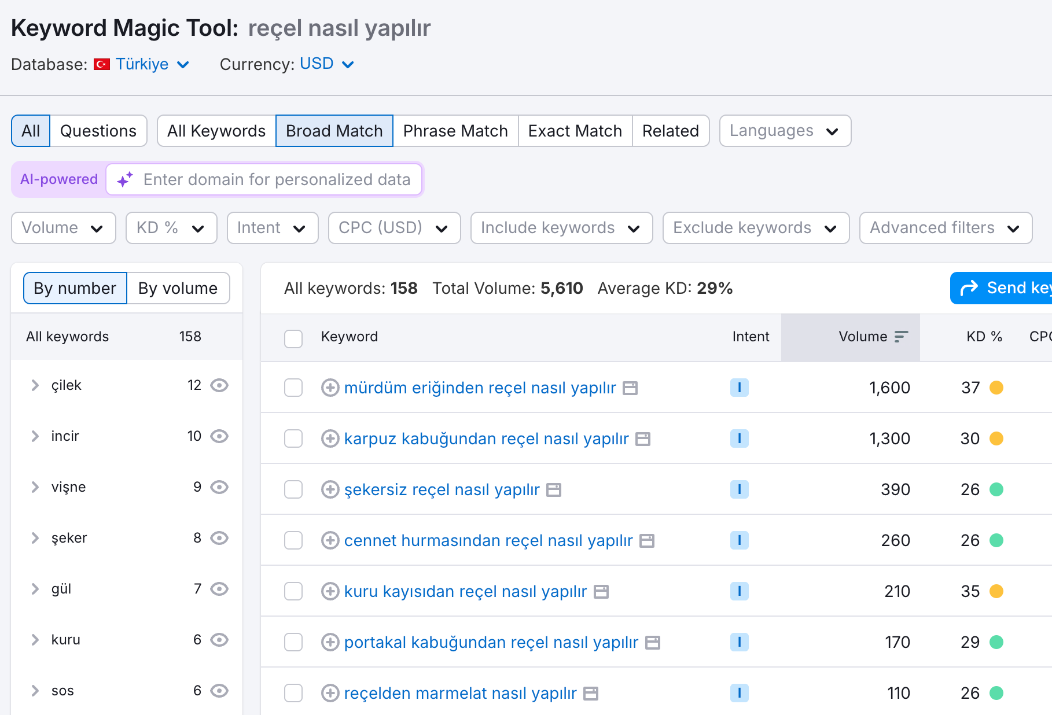The width and height of the screenshot is (1052, 715).
Task: Expand the incir keyword group
Action: 35,436
